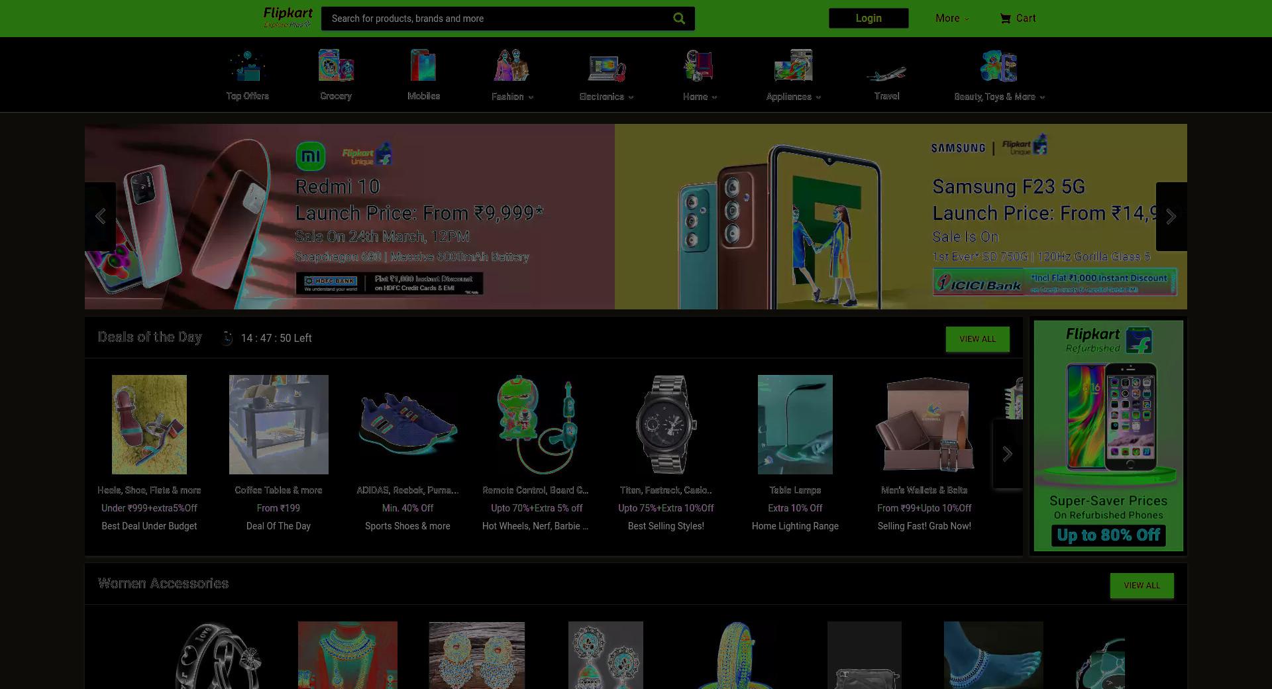Click the Mi brand logo
1272x689 pixels.
click(x=311, y=156)
